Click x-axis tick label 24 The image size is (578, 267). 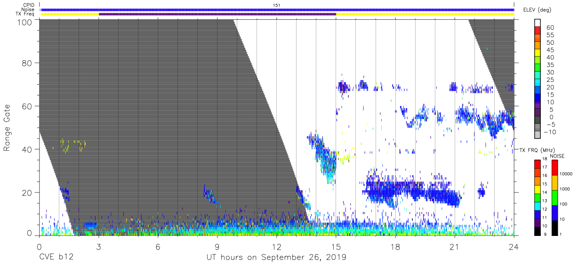pos(514,246)
